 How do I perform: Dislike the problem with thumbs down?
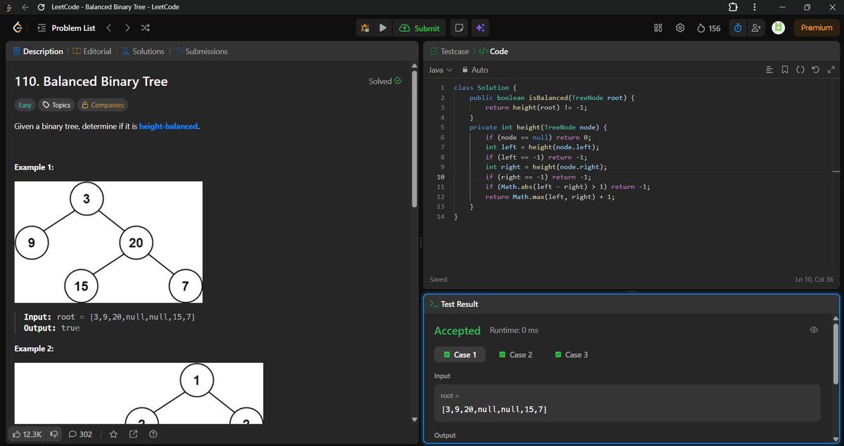[53, 434]
